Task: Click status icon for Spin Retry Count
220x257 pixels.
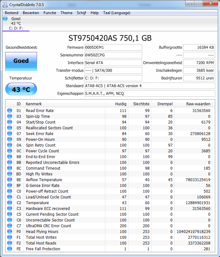Action: pos(10,145)
